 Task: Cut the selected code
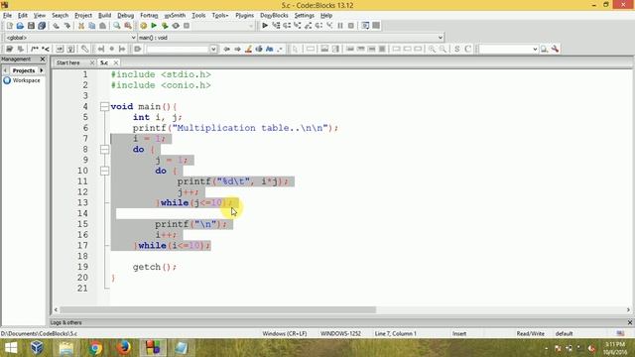pos(81,26)
